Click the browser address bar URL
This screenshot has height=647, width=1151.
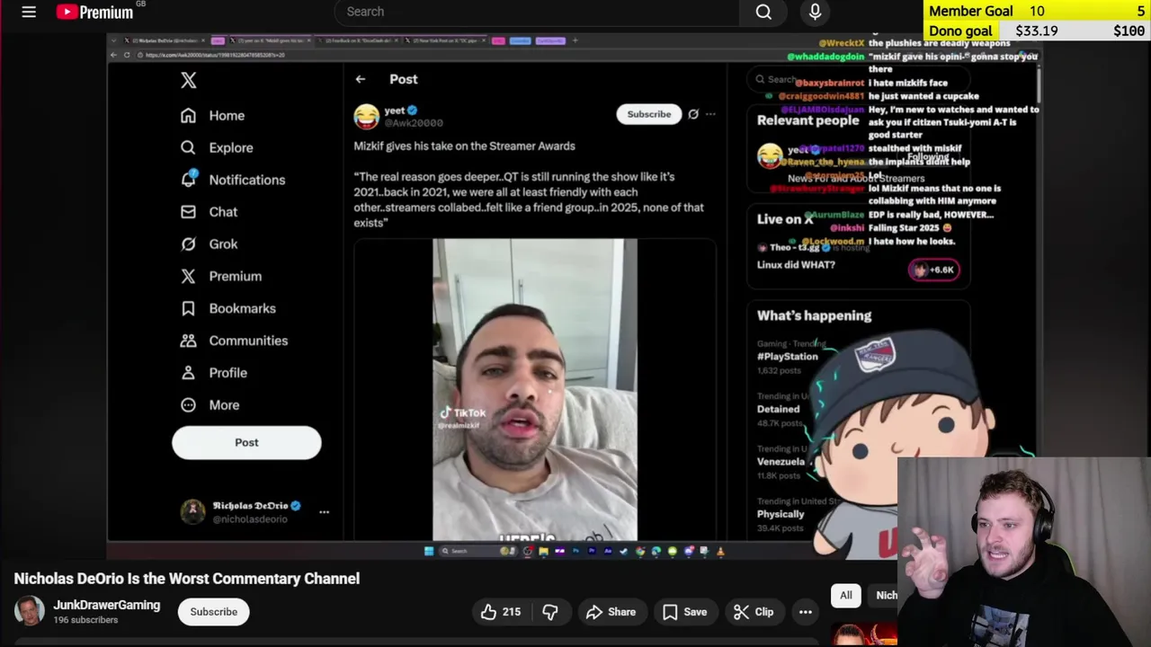[x=216, y=55]
